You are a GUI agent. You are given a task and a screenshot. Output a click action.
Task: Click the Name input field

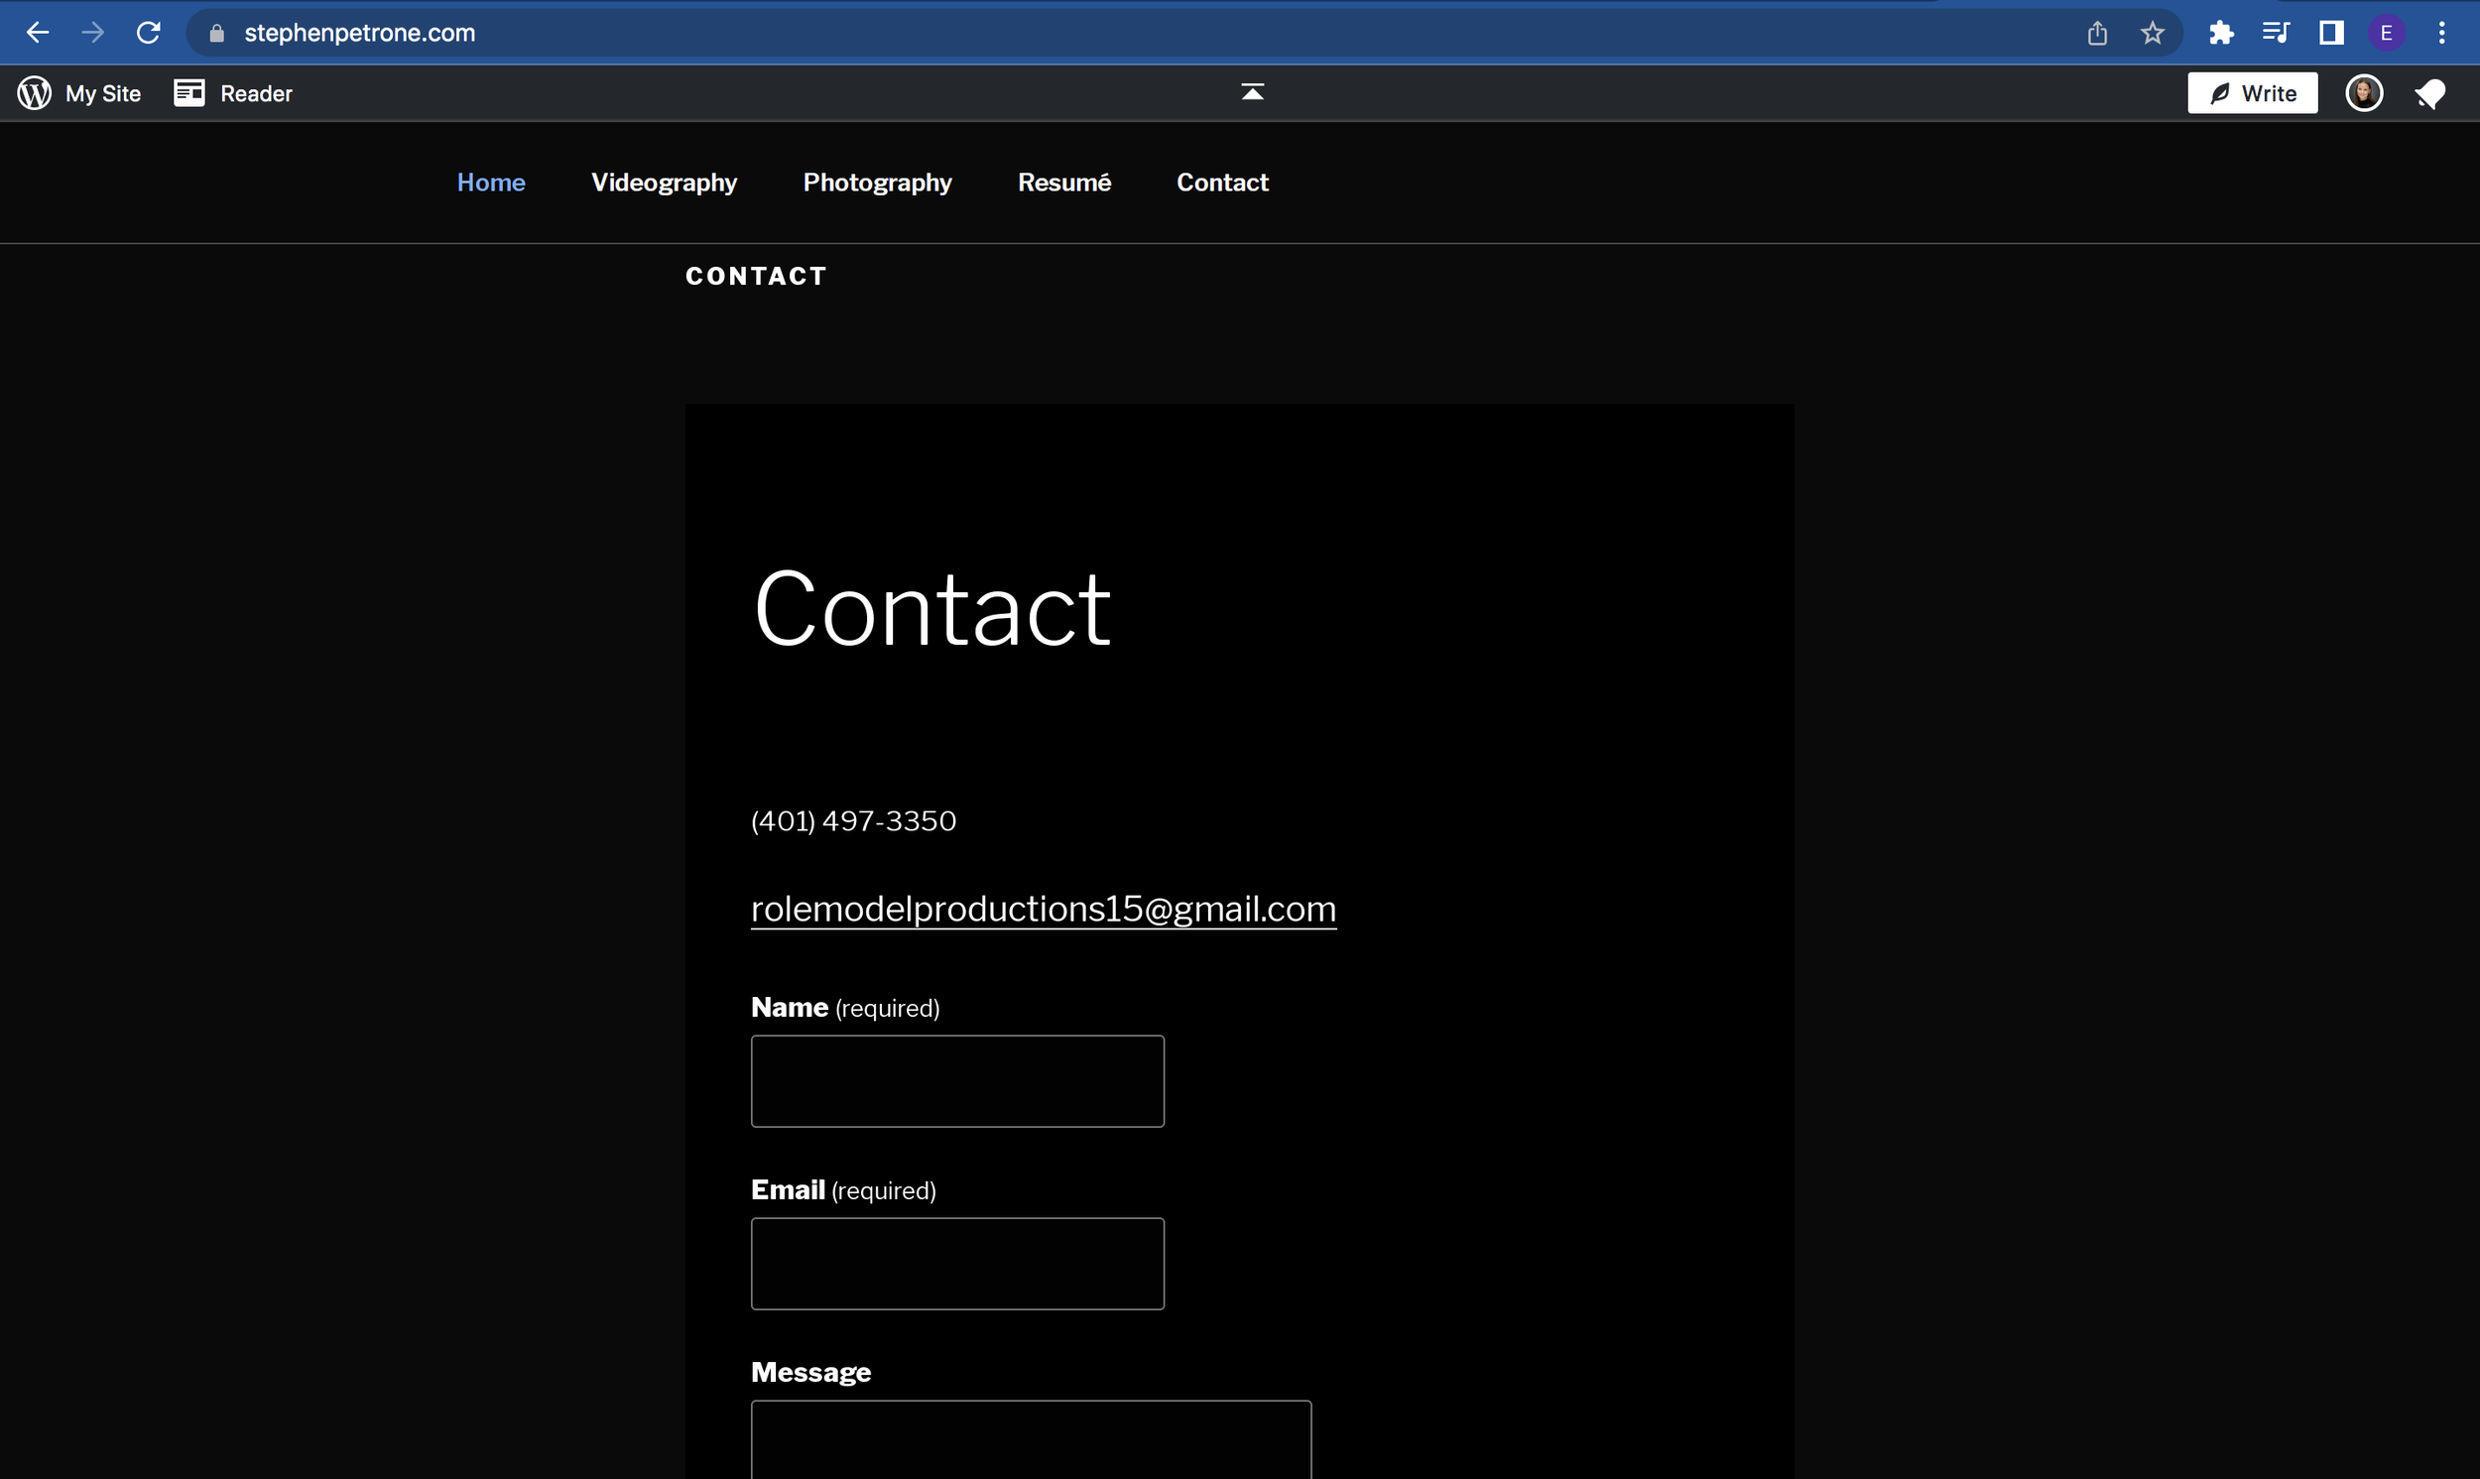956,1081
